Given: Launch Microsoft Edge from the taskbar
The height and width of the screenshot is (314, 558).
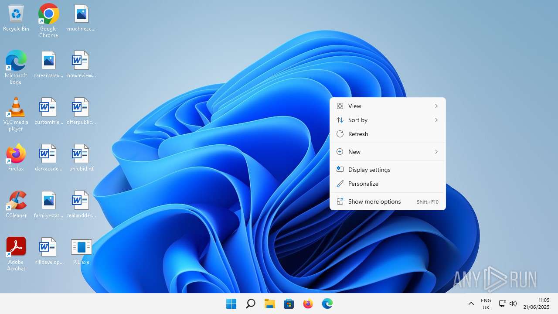Looking at the screenshot, I should pos(327,304).
